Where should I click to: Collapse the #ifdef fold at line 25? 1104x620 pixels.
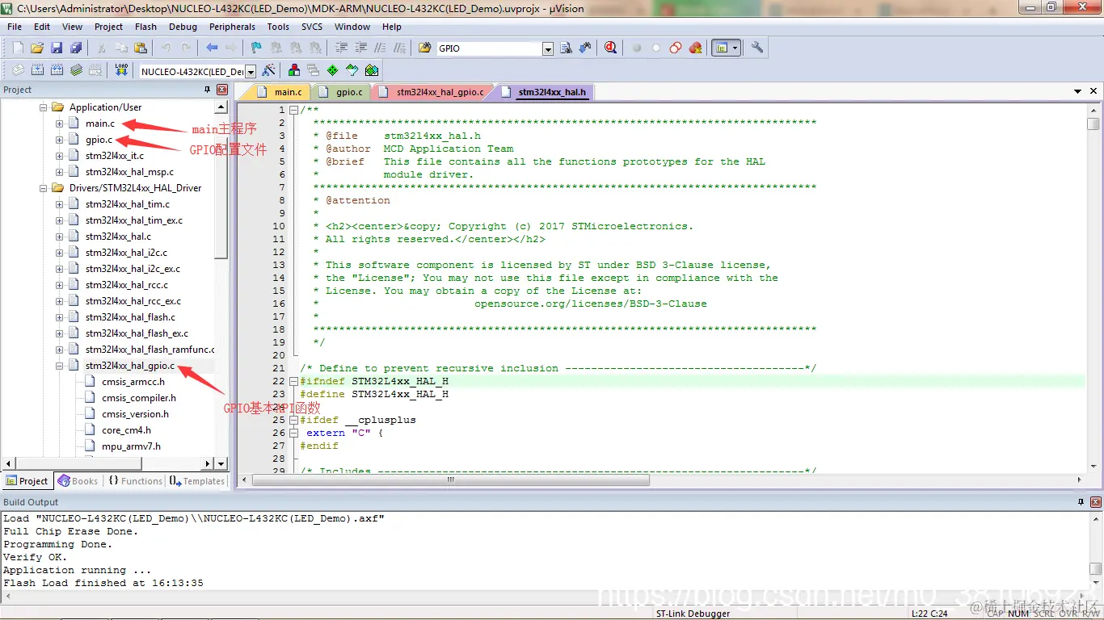293,420
